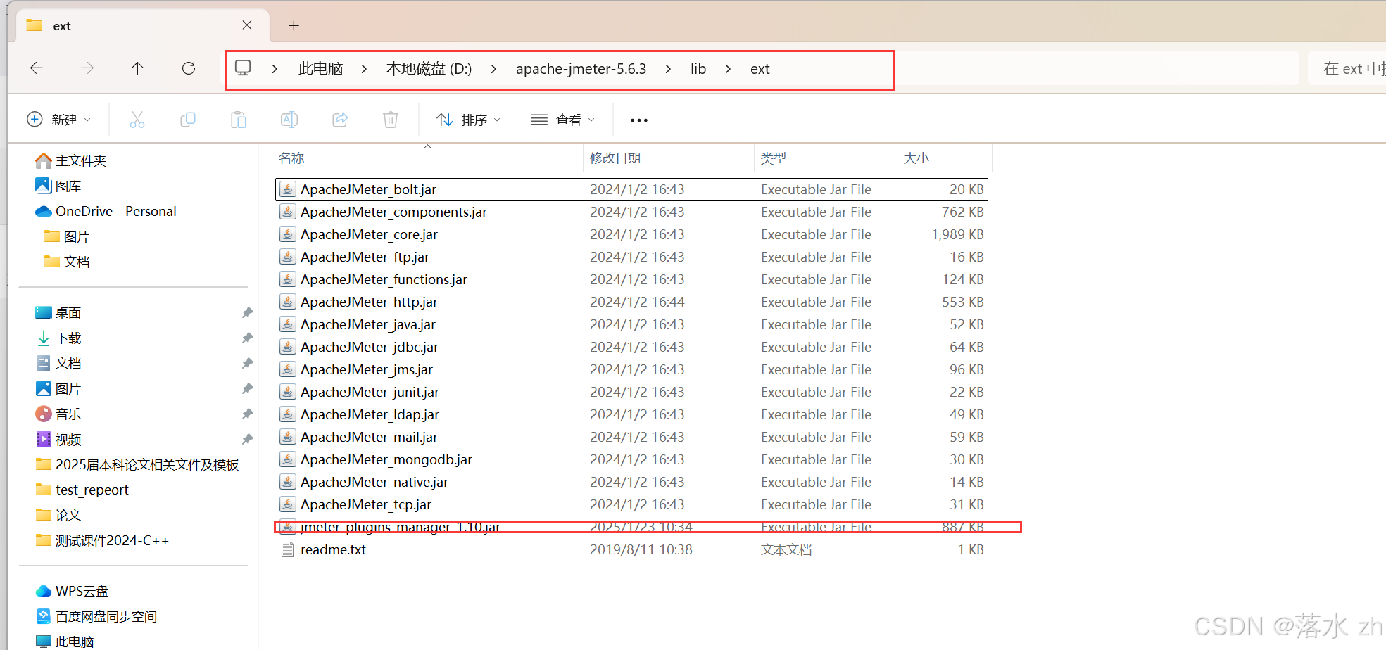This screenshot has height=650, width=1386.
Task: Click the Copy icon in toolbar
Action: pyautogui.click(x=188, y=120)
